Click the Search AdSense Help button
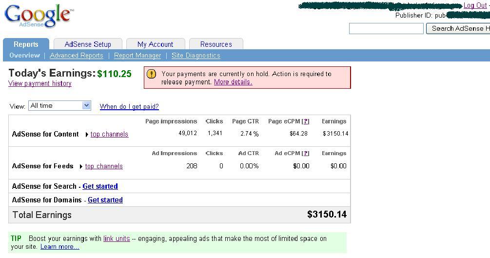Screen dimensions: 490x258 pos(458,28)
